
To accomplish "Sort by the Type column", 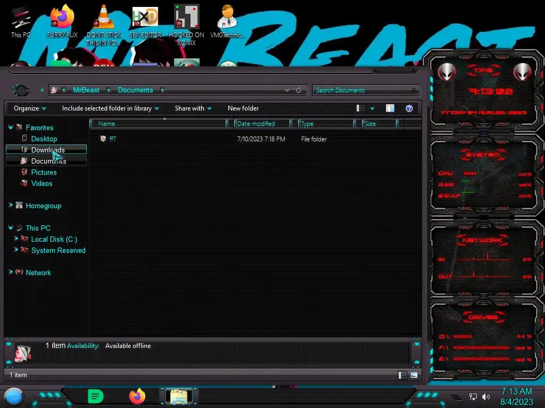I will point(326,123).
